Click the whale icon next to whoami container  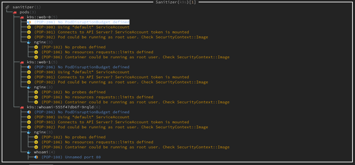pyautogui.click(x=29, y=152)
